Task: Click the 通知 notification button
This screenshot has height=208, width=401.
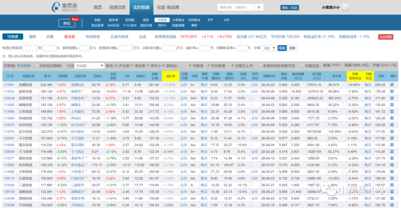Action: (285, 8)
